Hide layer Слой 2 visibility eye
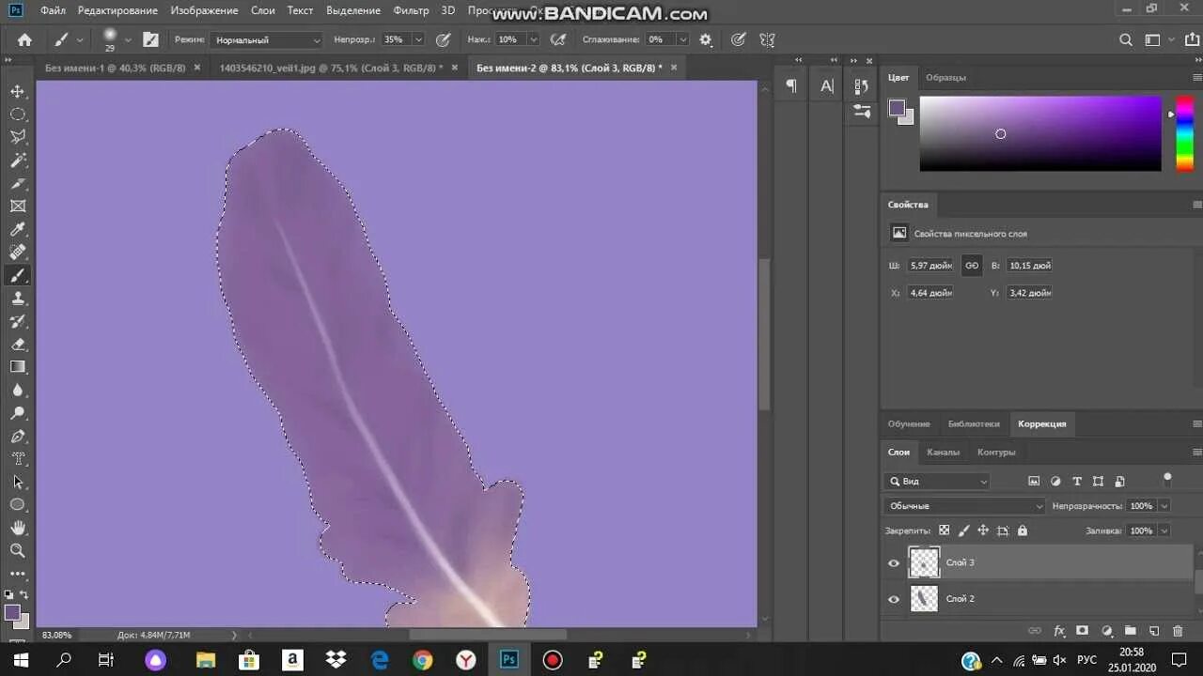The image size is (1203, 676). pos(894,599)
